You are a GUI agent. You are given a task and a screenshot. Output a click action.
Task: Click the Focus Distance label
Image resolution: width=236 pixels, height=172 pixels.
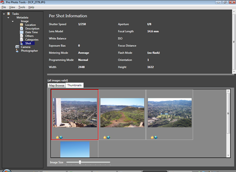(x=127, y=46)
